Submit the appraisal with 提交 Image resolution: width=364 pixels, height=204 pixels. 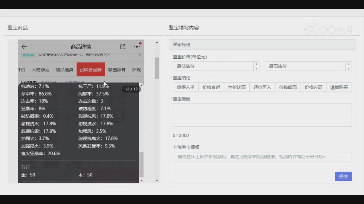pos(343,176)
